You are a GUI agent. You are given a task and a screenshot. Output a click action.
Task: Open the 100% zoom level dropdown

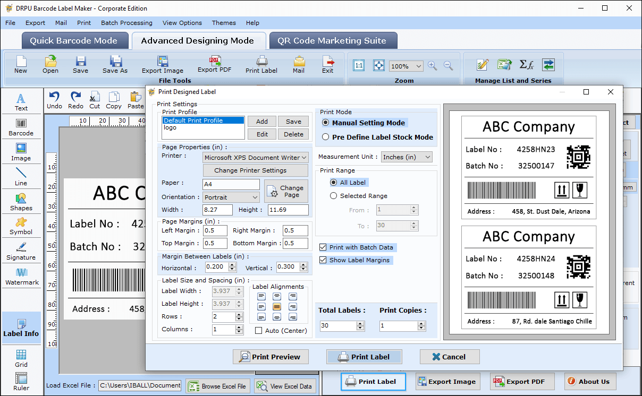pyautogui.click(x=406, y=66)
